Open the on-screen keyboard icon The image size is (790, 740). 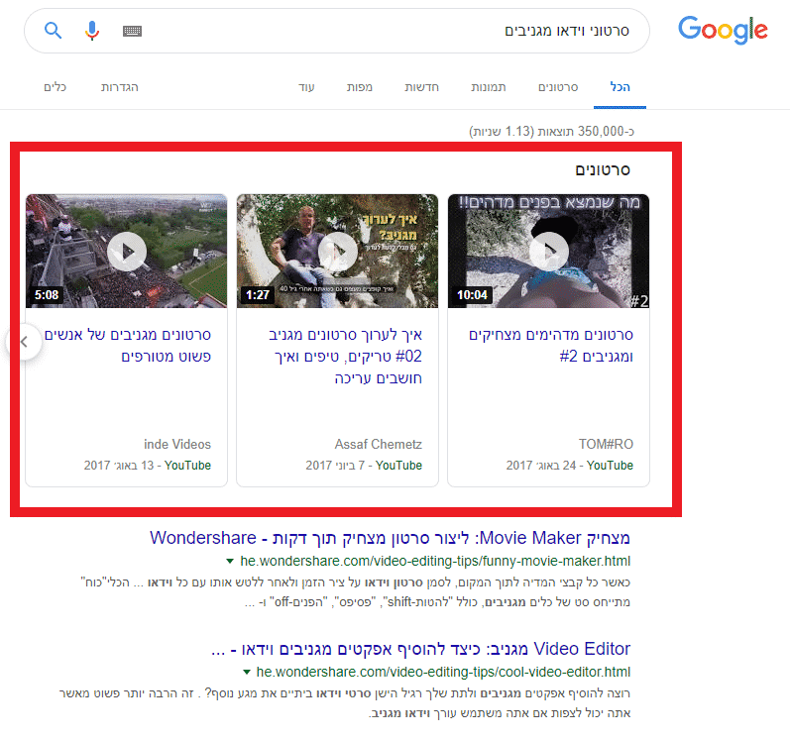(132, 32)
